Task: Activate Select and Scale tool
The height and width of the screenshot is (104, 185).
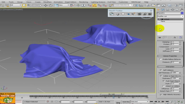Action: (56, 5)
